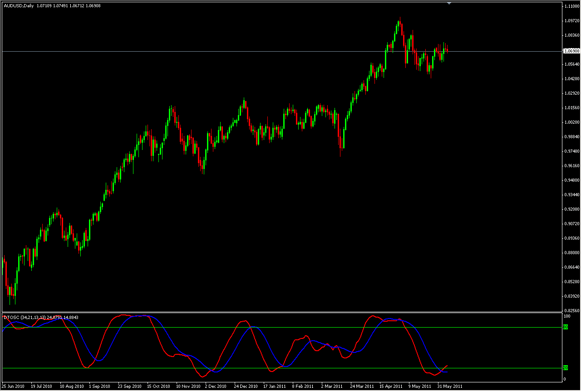
Task: Click the last red candlestick on chart
Action: pyautogui.click(x=447, y=50)
